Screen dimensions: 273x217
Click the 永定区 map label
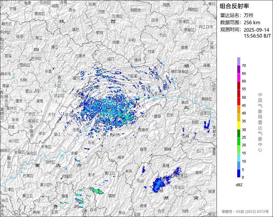[x=180, y=187]
